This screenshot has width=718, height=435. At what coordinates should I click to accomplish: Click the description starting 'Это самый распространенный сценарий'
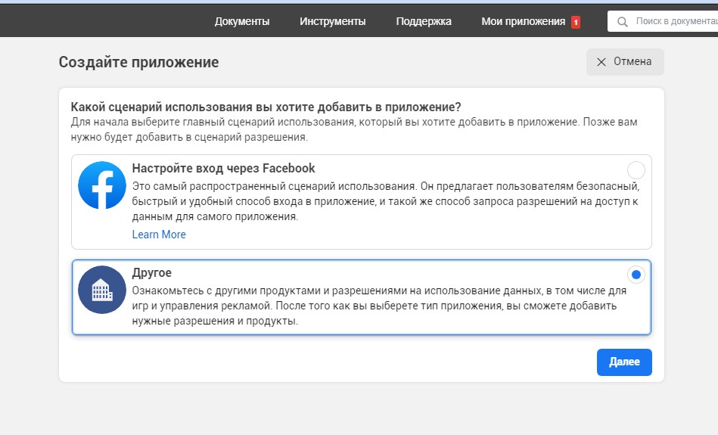pyautogui.click(x=386, y=201)
